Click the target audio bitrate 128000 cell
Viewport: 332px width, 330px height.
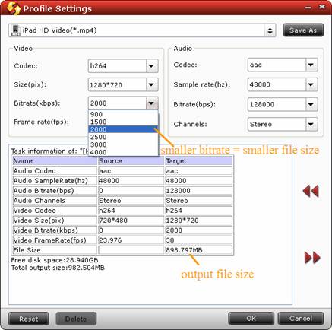click(199, 191)
